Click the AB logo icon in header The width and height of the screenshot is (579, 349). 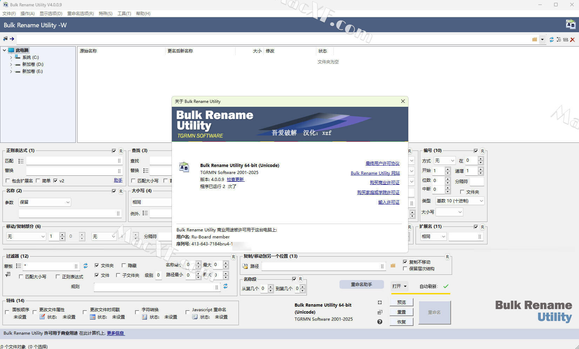[571, 25]
